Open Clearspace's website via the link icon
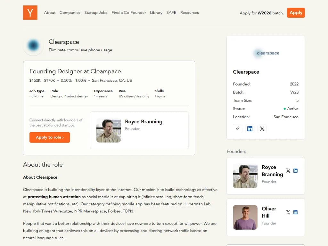Image resolution: width=328 pixels, height=246 pixels. 237,128
